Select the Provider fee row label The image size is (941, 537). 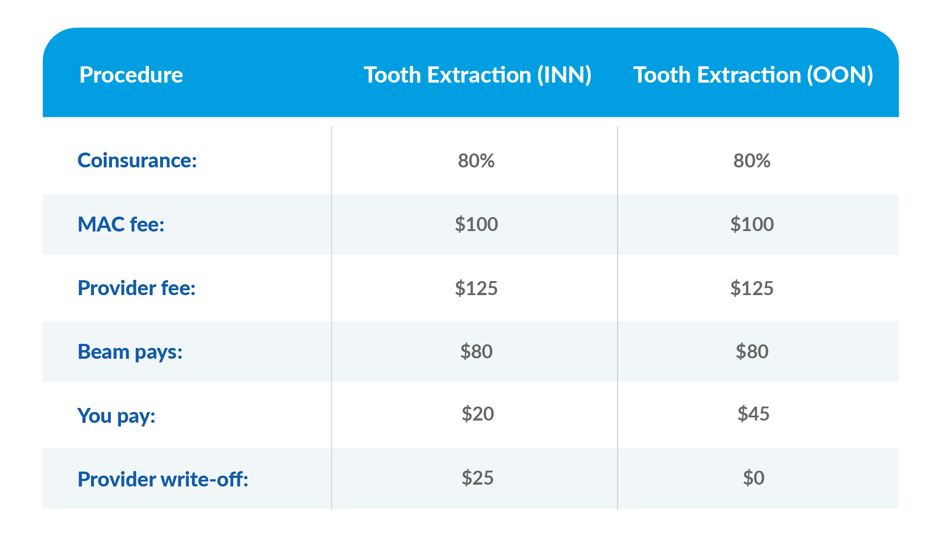click(x=136, y=288)
